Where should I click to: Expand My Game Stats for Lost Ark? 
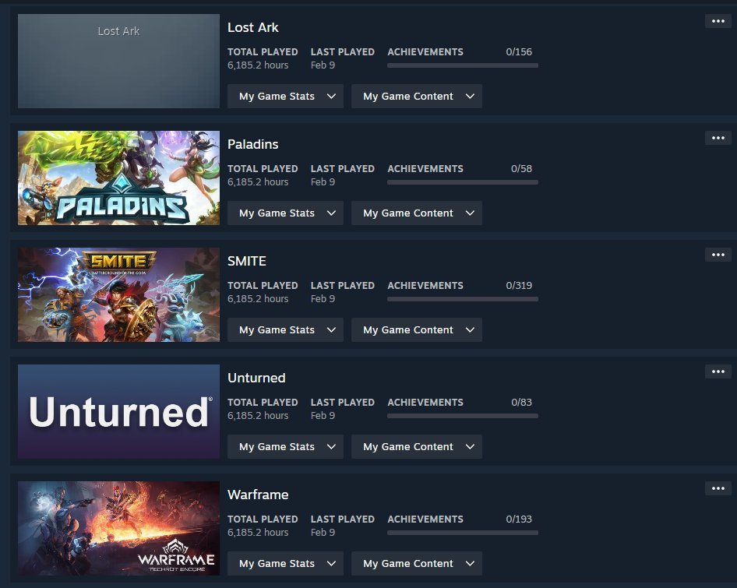click(x=285, y=97)
